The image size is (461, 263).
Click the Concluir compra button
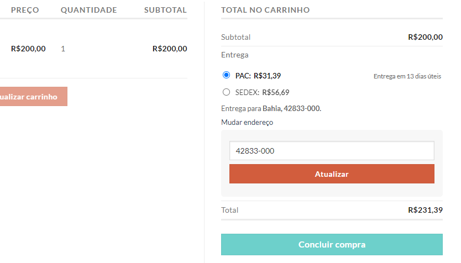click(332, 244)
